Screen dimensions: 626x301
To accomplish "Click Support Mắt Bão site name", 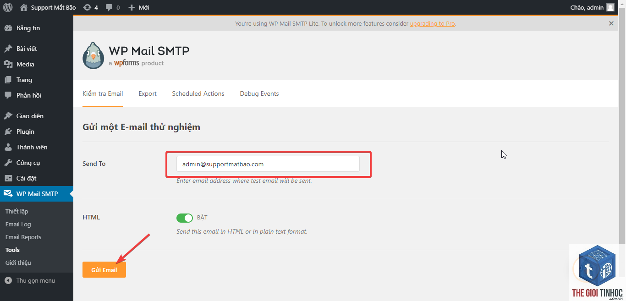I will (x=53, y=7).
